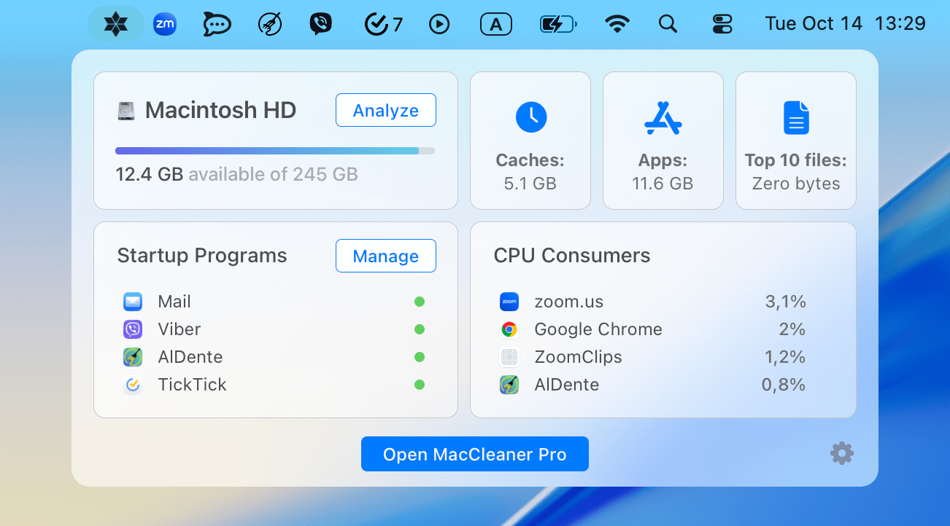Click the Wi-Fi icon in menu bar

[617, 25]
